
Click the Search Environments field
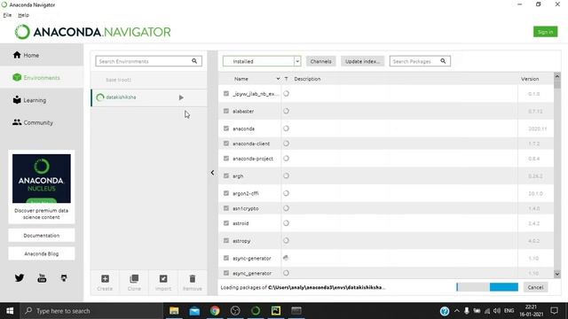(149, 61)
